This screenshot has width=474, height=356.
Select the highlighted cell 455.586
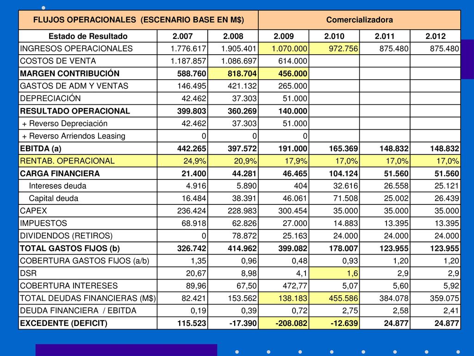point(334,298)
